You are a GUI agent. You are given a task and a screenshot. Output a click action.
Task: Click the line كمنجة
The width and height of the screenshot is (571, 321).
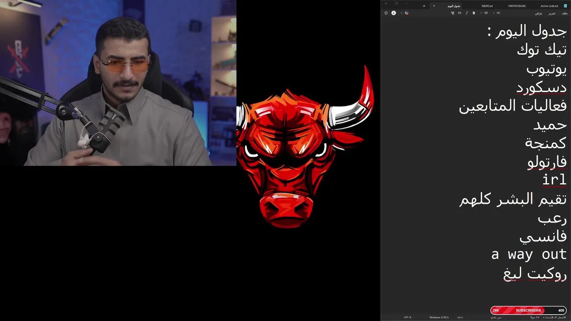point(546,143)
